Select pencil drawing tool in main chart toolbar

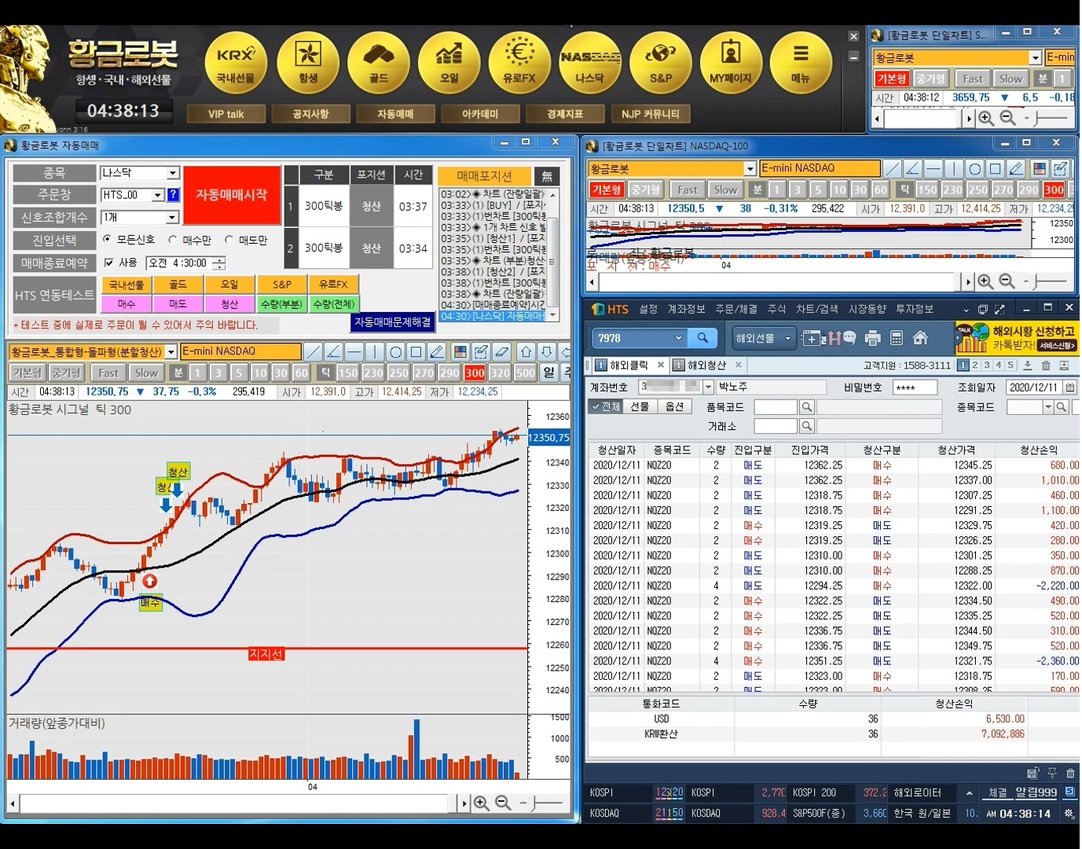pyautogui.click(x=437, y=351)
